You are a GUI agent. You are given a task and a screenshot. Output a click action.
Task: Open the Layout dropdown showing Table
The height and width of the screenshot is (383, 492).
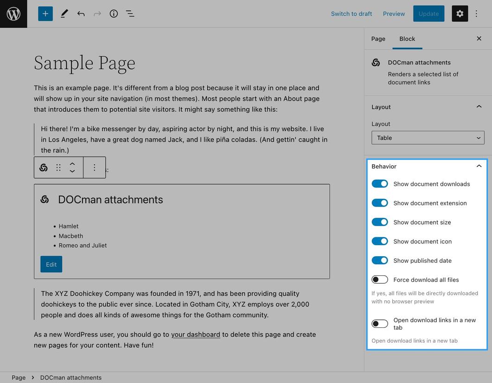pyautogui.click(x=428, y=138)
